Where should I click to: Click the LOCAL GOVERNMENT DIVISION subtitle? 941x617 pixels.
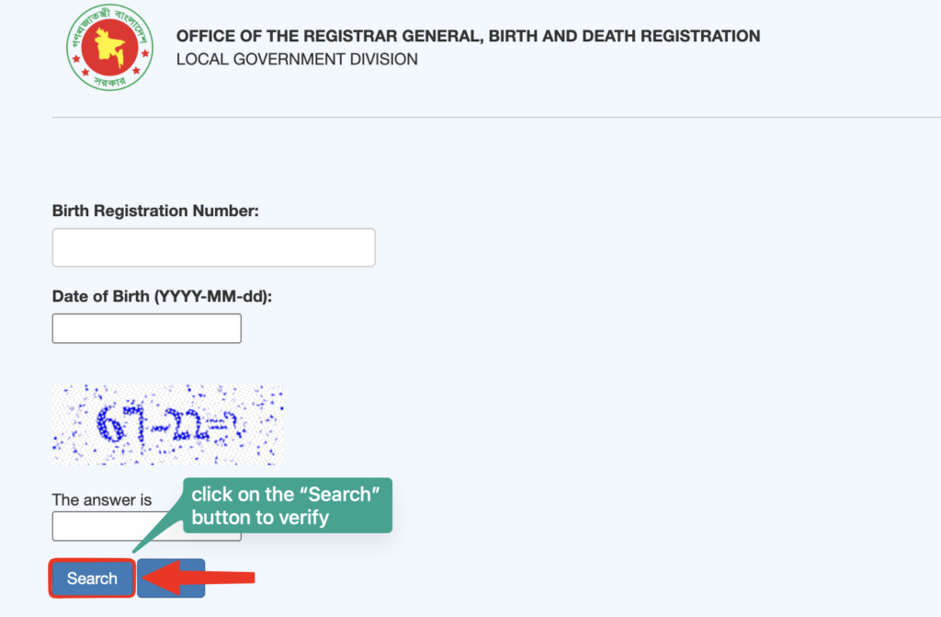coord(296,59)
